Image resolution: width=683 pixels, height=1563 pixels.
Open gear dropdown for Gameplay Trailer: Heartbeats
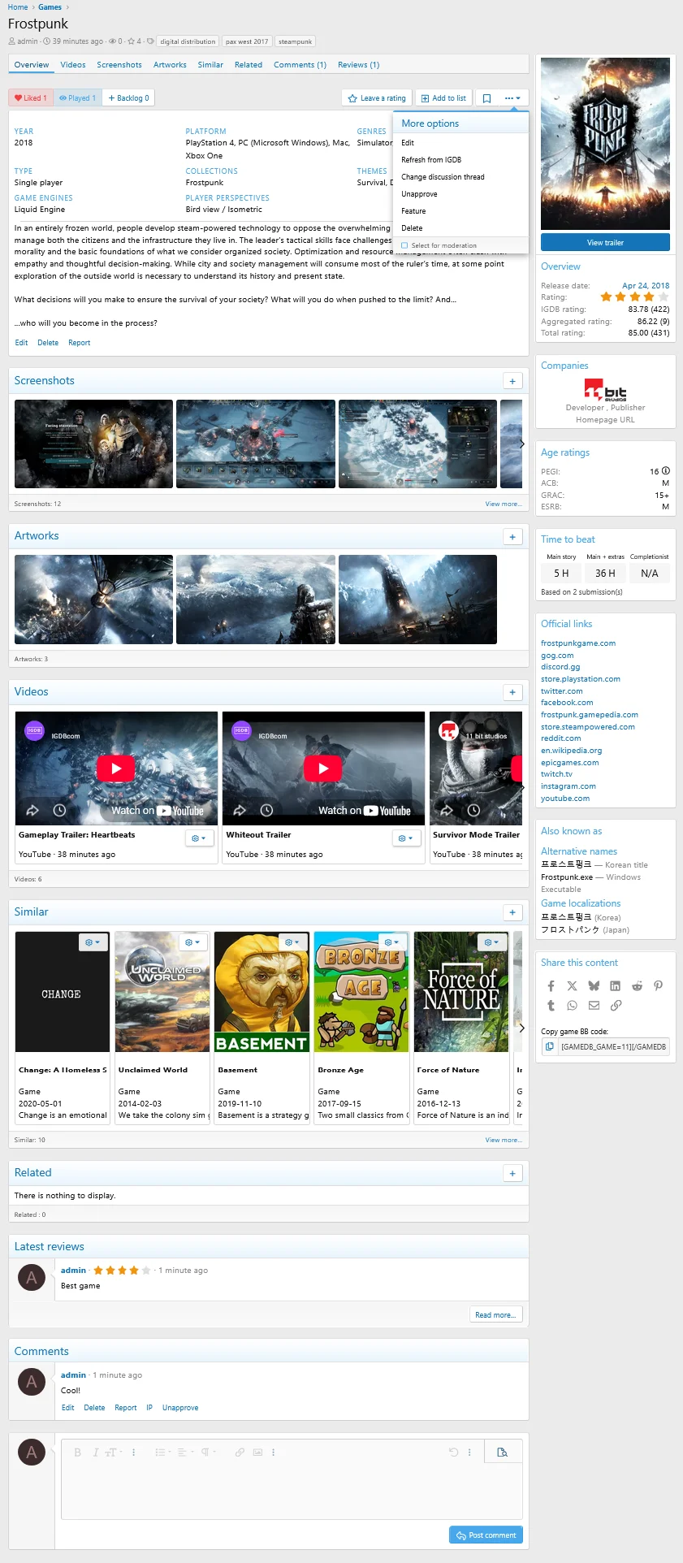(x=199, y=838)
